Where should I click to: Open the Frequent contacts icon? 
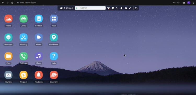24,75
